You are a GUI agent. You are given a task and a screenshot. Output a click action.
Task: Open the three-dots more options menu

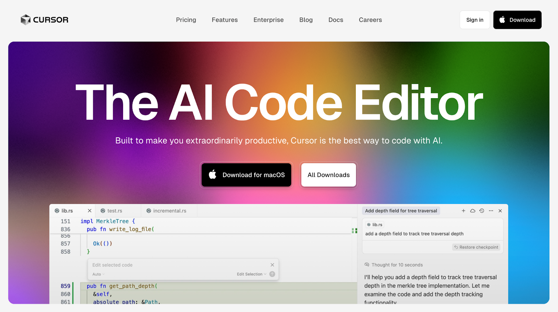[491, 211]
